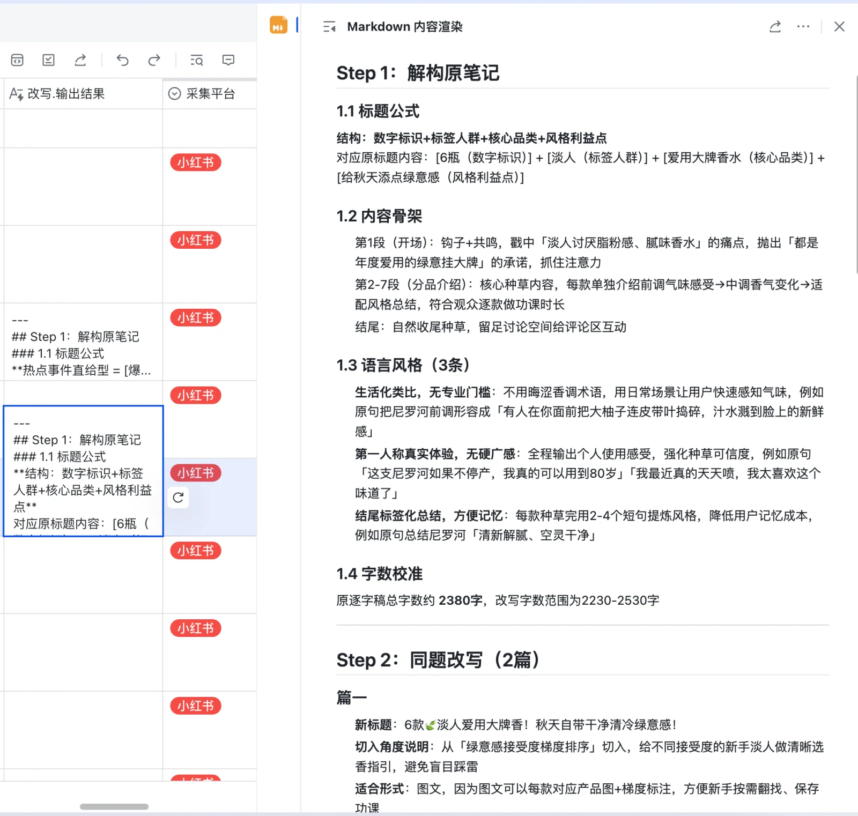Click the 1.2 内容骨架 heading

[x=379, y=216]
